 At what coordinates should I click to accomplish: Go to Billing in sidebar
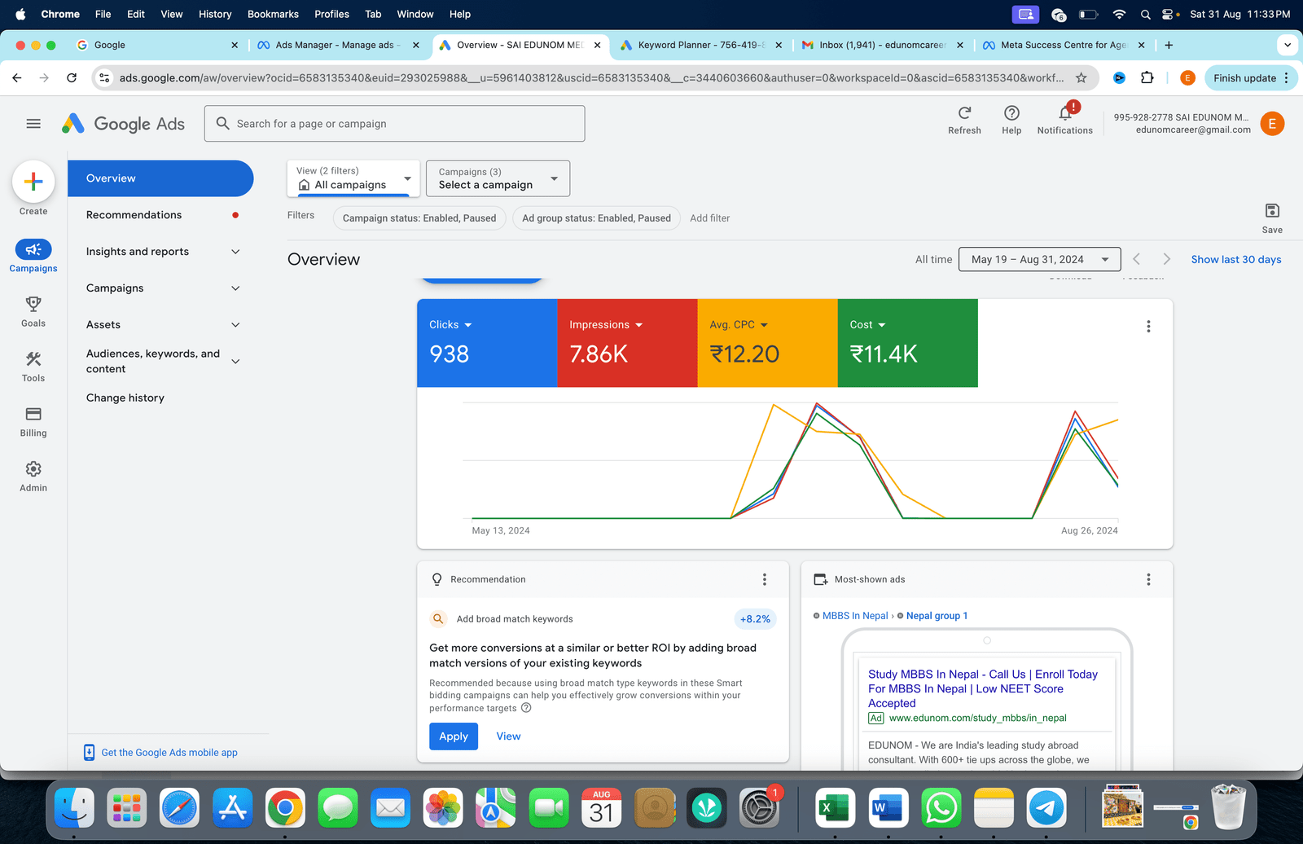point(33,415)
